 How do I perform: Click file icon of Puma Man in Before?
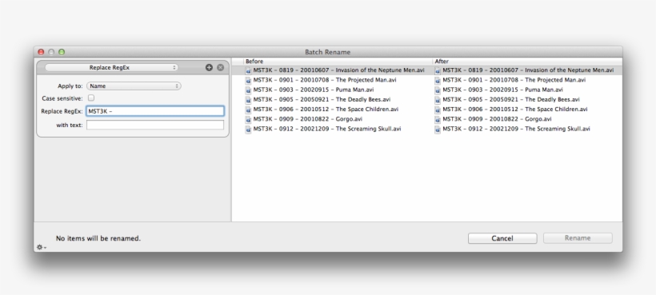click(248, 90)
